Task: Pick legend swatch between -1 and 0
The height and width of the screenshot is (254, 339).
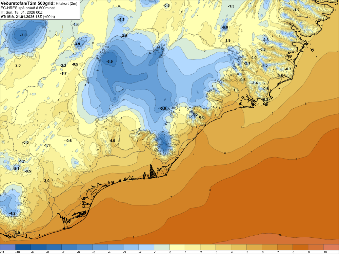Action: click(x=162, y=247)
